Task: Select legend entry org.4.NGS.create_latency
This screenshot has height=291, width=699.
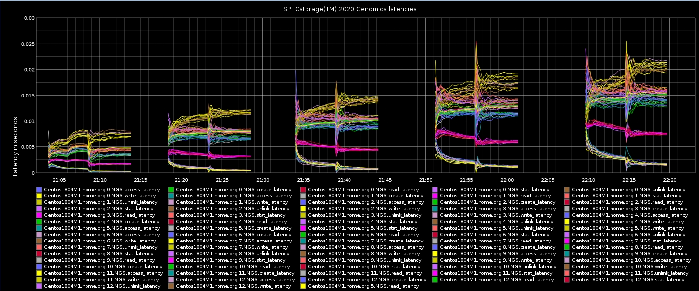Action: [98, 222]
